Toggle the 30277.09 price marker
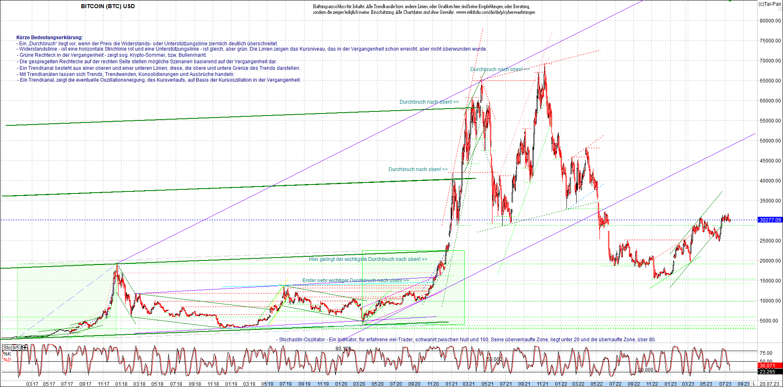Image resolution: width=783 pixels, height=387 pixels. pyautogui.click(x=770, y=220)
